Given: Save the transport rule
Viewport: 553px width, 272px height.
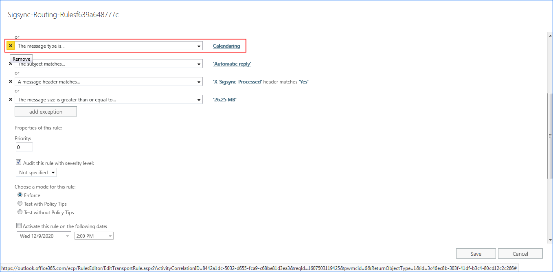Looking at the screenshot, I should click(476, 254).
